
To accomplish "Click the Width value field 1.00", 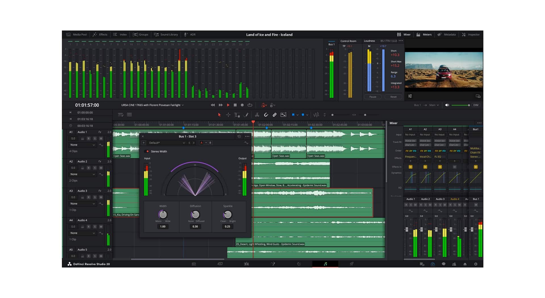I will click(x=163, y=226).
